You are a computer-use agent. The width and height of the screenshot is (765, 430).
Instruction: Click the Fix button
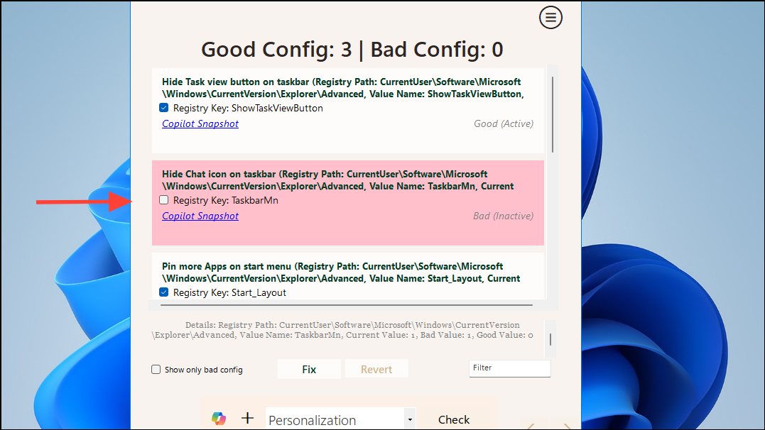point(309,369)
